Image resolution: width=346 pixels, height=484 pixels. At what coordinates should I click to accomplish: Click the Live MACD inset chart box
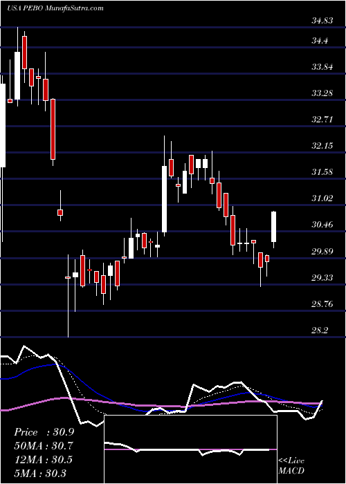point(190,449)
